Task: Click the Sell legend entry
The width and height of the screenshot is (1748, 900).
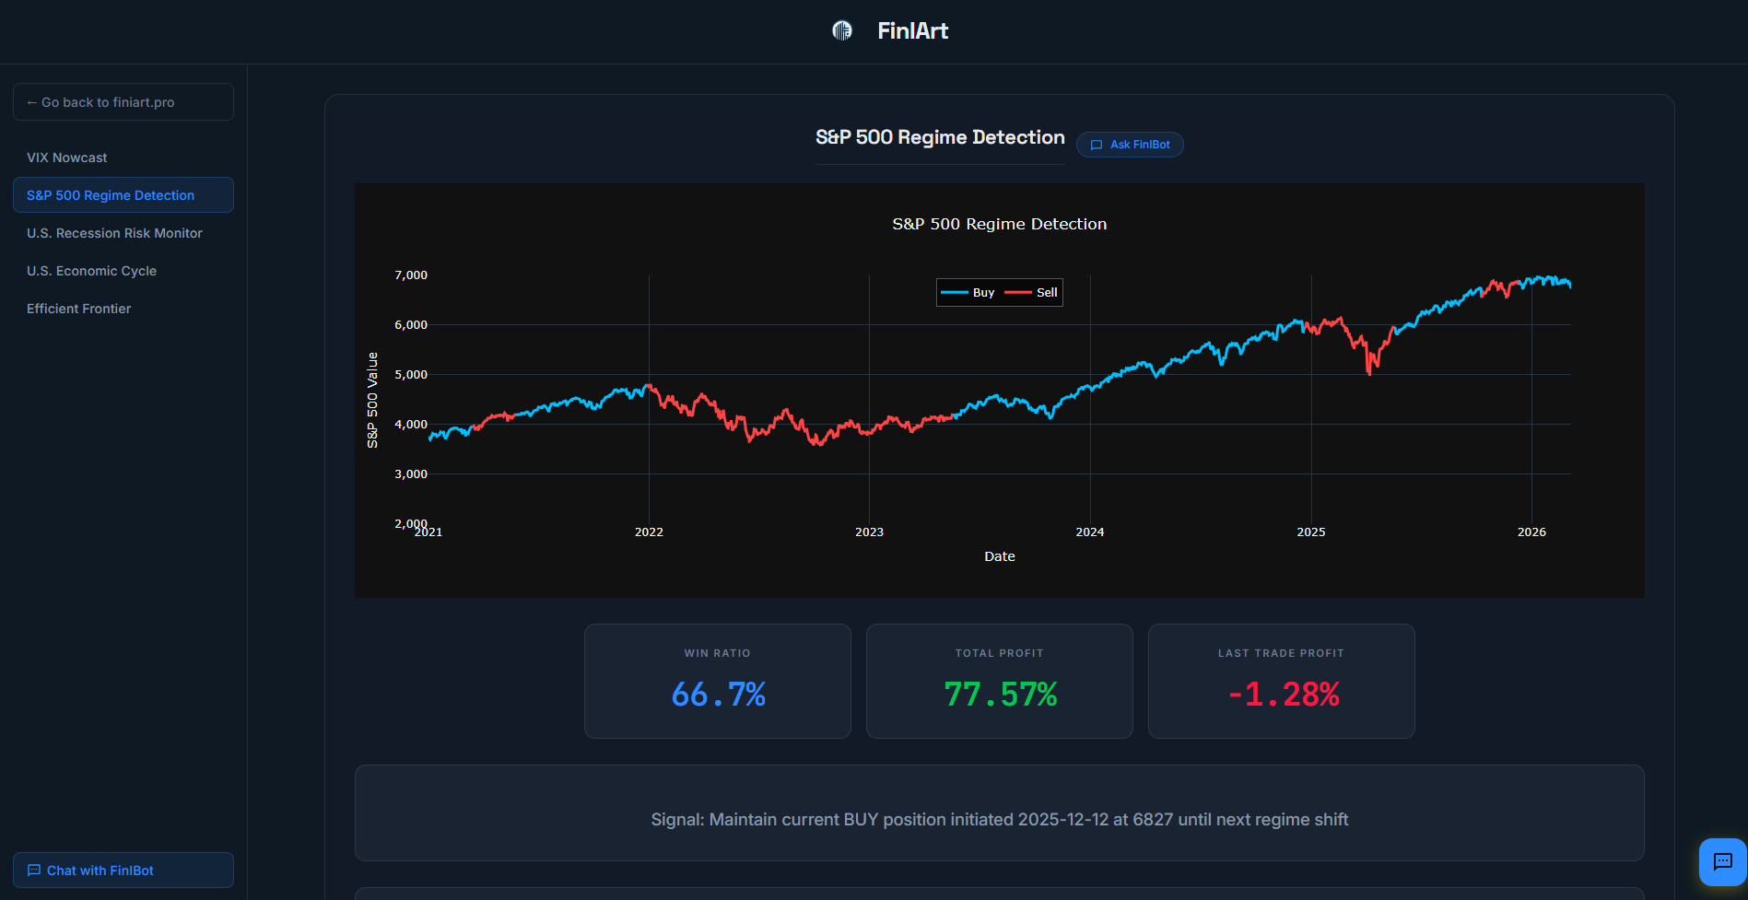Action: click(1031, 292)
